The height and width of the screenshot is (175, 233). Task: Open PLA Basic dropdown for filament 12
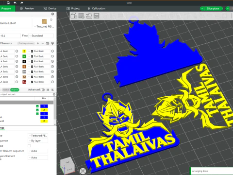tap(38, 77)
